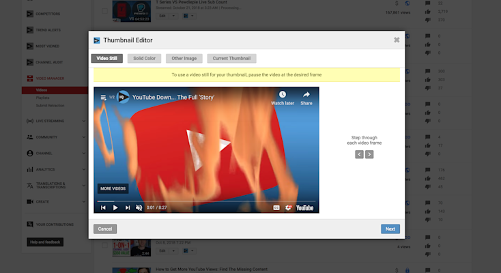Unmute the video player audio
Image resolution: width=501 pixels, height=273 pixels.
coord(139,207)
